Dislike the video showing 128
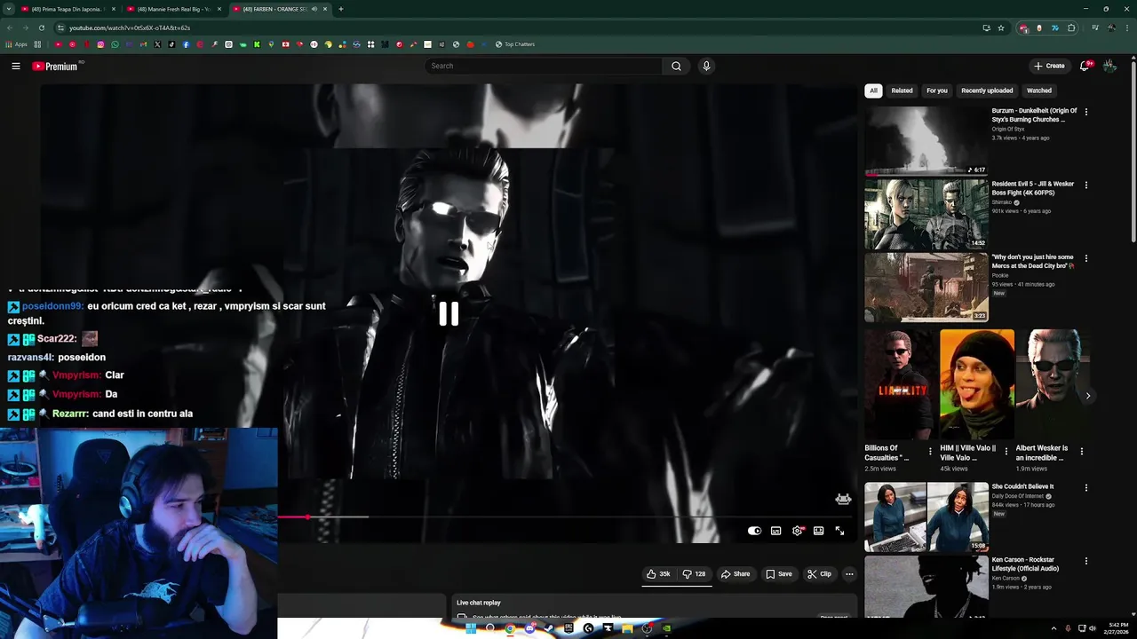This screenshot has height=639, width=1137. click(x=694, y=574)
